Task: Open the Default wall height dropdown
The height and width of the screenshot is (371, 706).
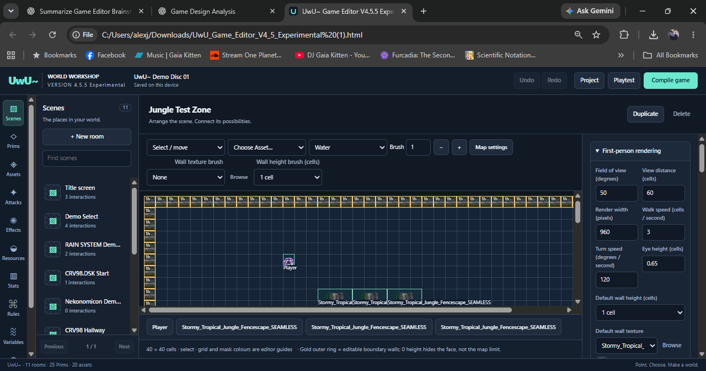Action: (640, 312)
